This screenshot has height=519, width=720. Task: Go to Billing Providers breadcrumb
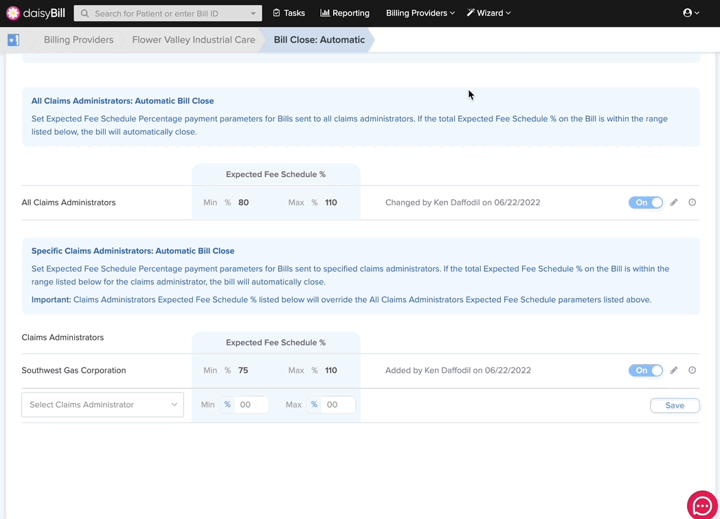78,40
